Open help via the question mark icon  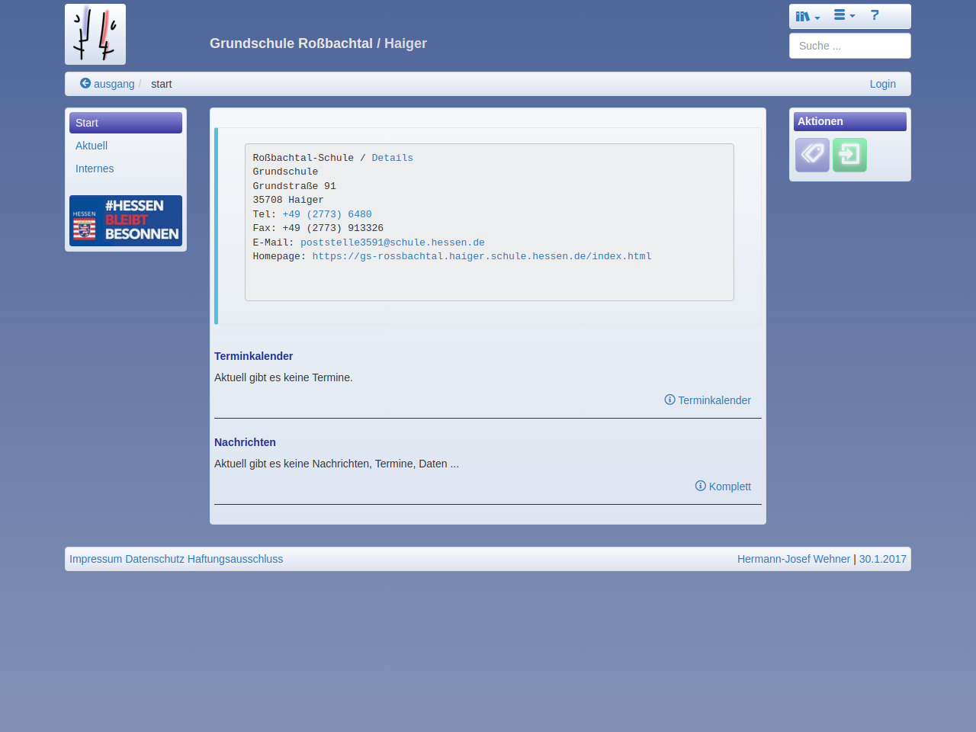point(875,15)
